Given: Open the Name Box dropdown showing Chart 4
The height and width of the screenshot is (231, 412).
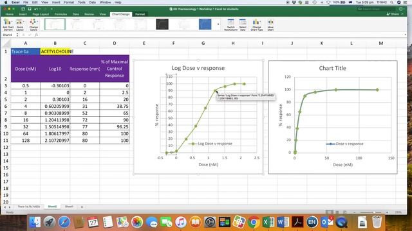Looking at the screenshot, I should pyautogui.click(x=17, y=35).
